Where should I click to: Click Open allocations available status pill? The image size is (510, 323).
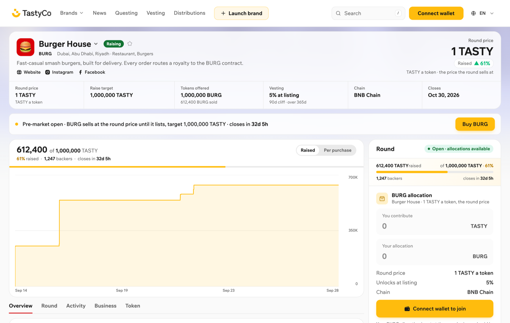[x=459, y=149]
